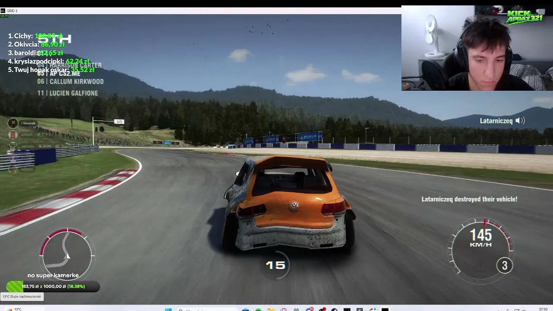Click the '1.Cichy' top donor entry

tap(35, 36)
